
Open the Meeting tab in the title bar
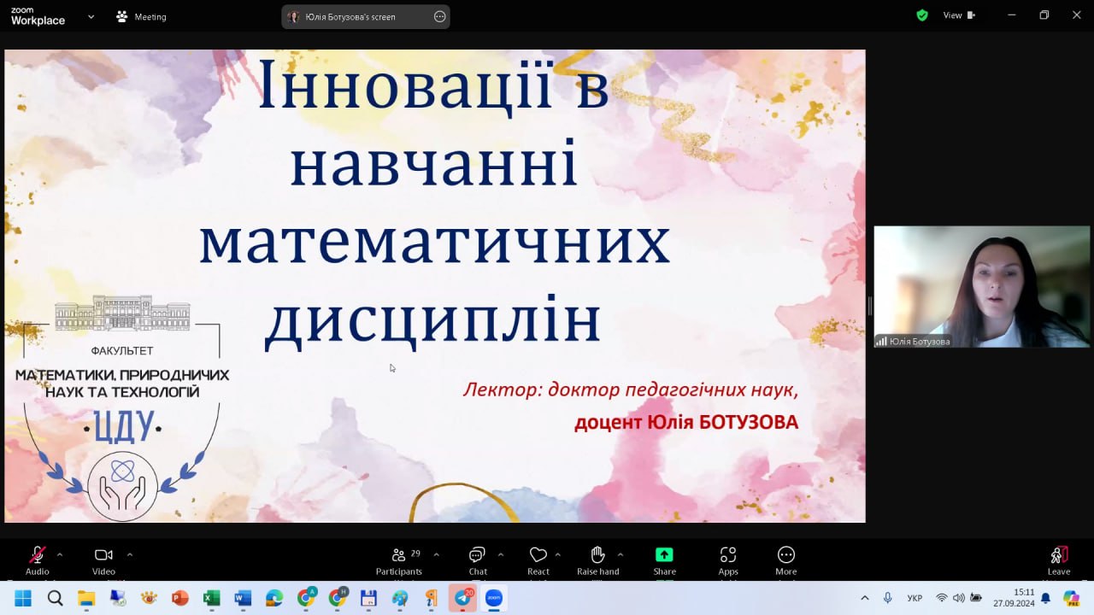click(142, 16)
